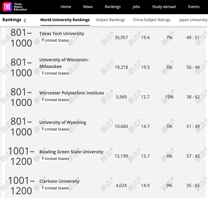208x198 pixels.
Task: Open University of Wisconsin-Milwaukee profile
Action: (x=64, y=63)
